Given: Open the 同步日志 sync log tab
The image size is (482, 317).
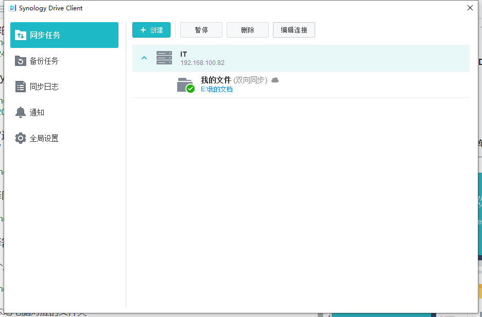Looking at the screenshot, I should pos(64,87).
